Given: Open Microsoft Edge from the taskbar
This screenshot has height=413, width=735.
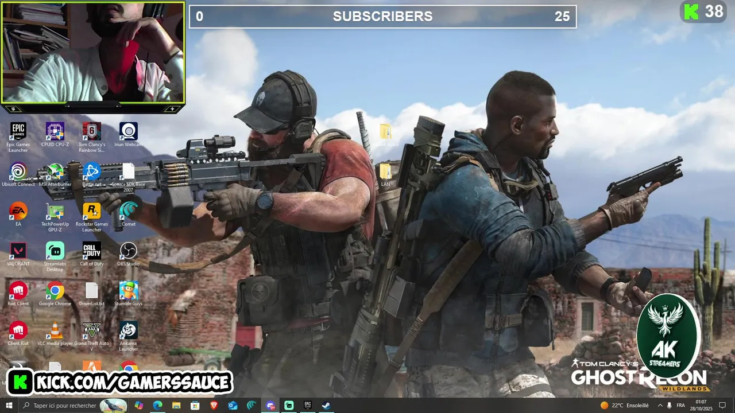Looking at the screenshot, I should click(x=157, y=406).
